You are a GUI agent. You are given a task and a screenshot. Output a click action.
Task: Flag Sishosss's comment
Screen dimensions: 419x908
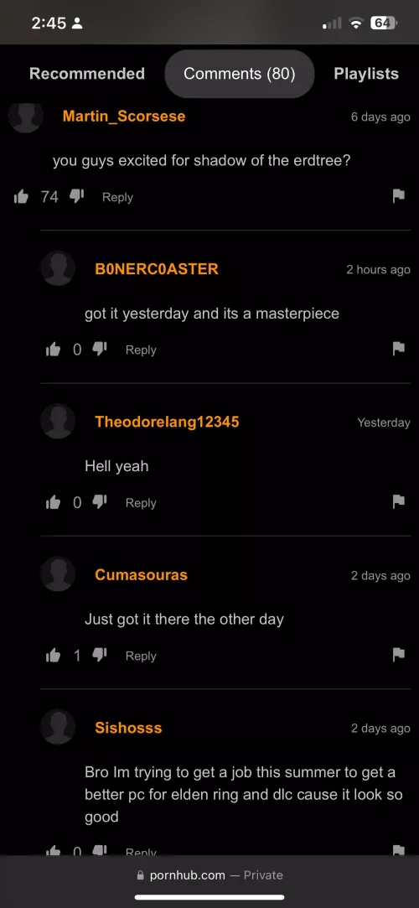coord(398,849)
